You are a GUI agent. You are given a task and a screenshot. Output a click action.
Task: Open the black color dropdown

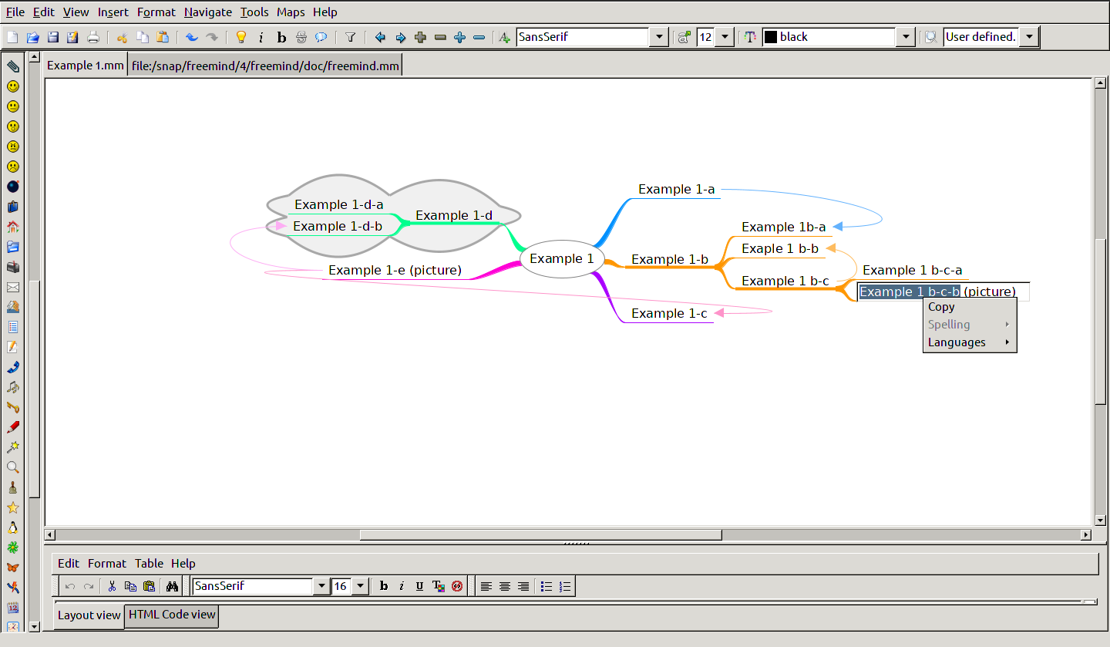pos(906,37)
